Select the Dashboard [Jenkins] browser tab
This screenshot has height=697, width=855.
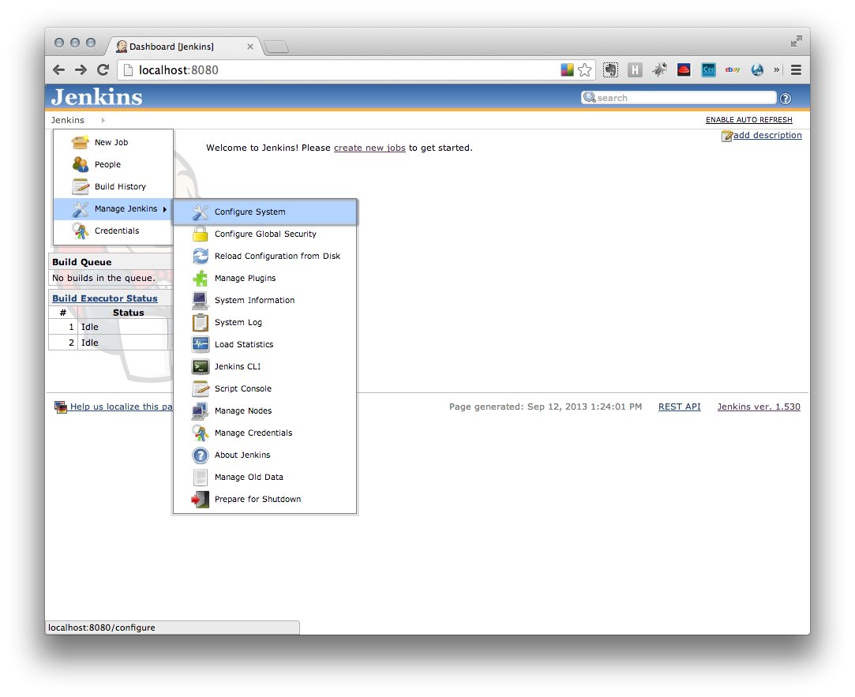pos(182,47)
